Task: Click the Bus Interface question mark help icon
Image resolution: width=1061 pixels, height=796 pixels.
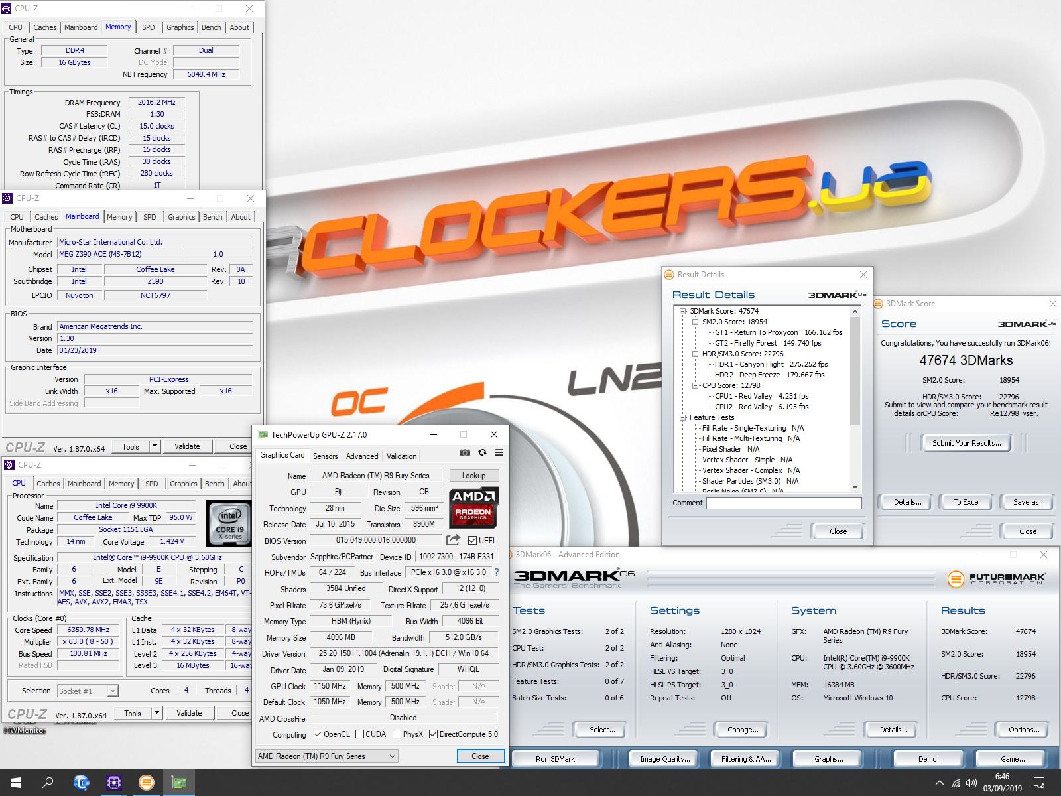Action: click(496, 572)
